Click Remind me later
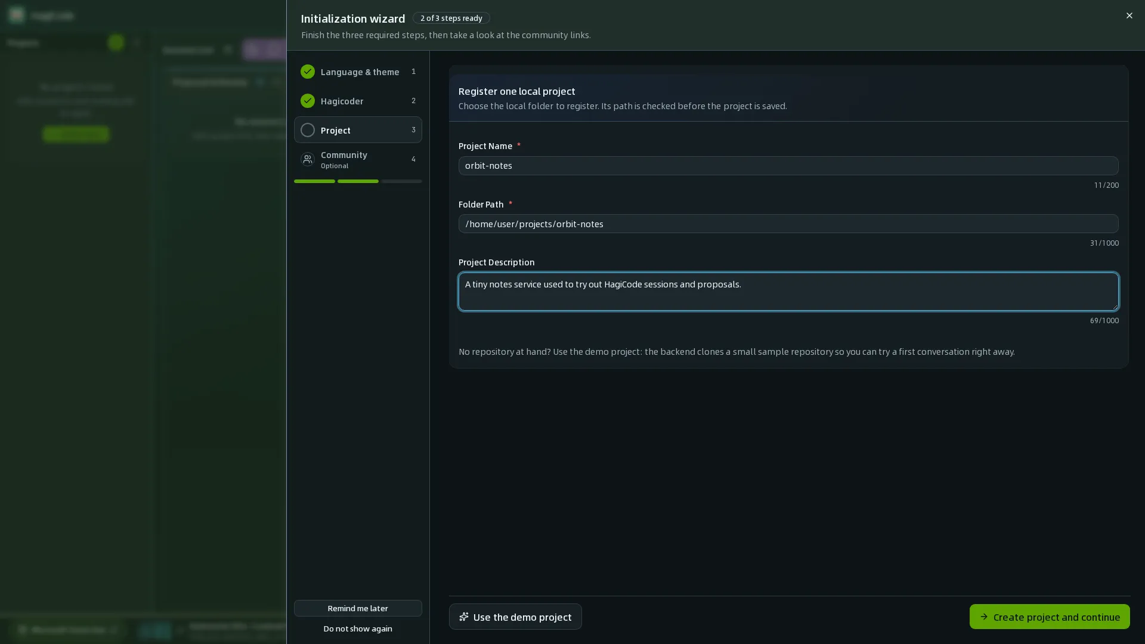1145x644 pixels. tap(358, 608)
